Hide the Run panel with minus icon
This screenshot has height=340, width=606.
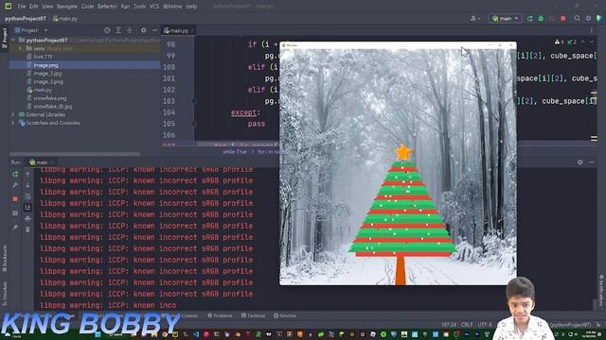pos(591,162)
